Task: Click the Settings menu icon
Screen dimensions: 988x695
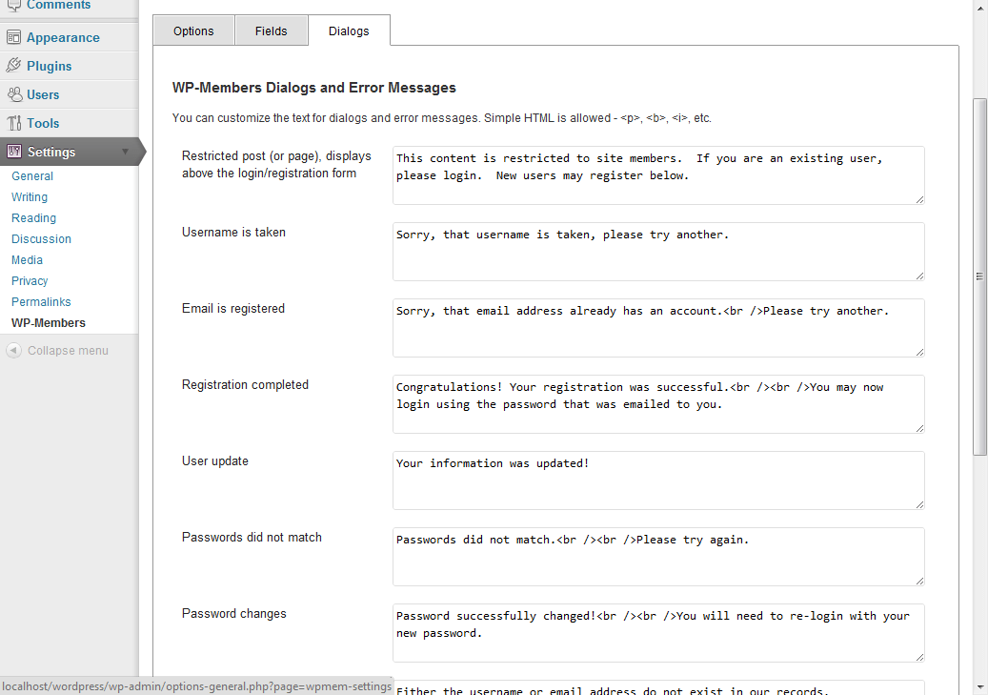Action: 14,152
